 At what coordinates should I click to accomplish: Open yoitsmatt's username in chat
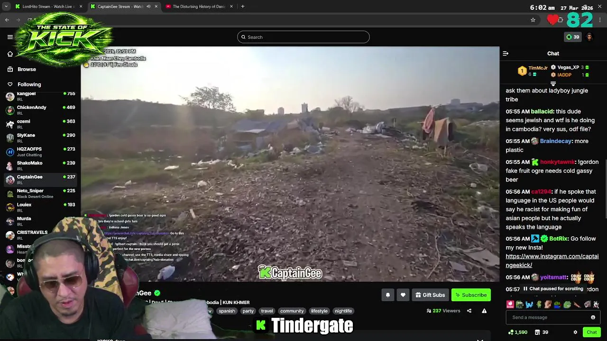(553, 278)
